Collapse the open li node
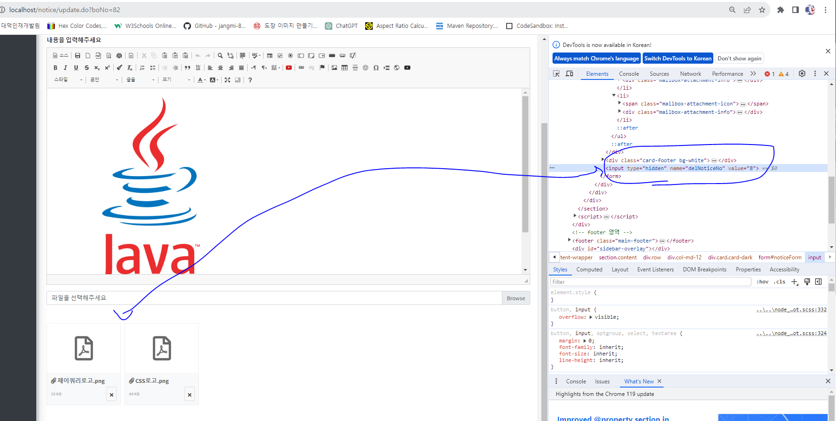 coord(614,95)
